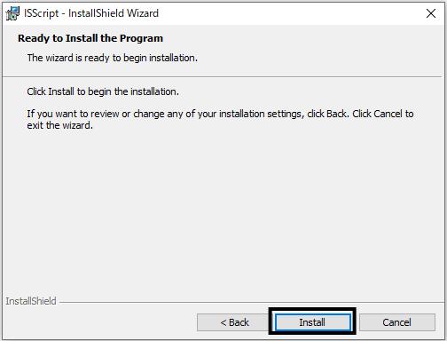Click the Install button to begin installation

coord(313,322)
